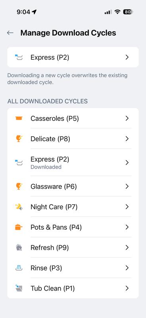Image resolution: width=146 pixels, height=318 pixels.
Task: Tap the Pots & Pans pot icon
Action: click(x=19, y=227)
